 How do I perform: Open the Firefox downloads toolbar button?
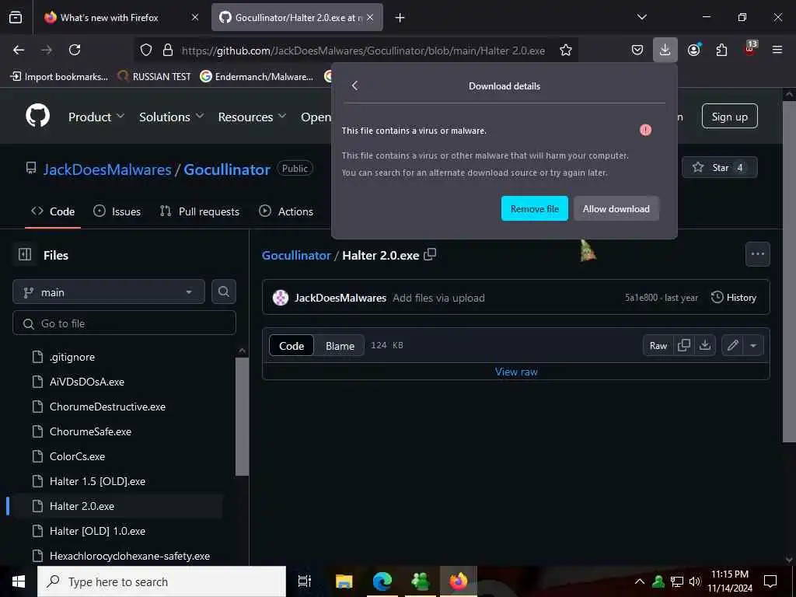pos(665,50)
